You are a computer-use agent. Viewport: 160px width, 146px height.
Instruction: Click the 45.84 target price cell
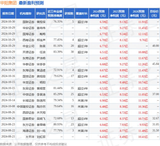click(x=155, y=64)
